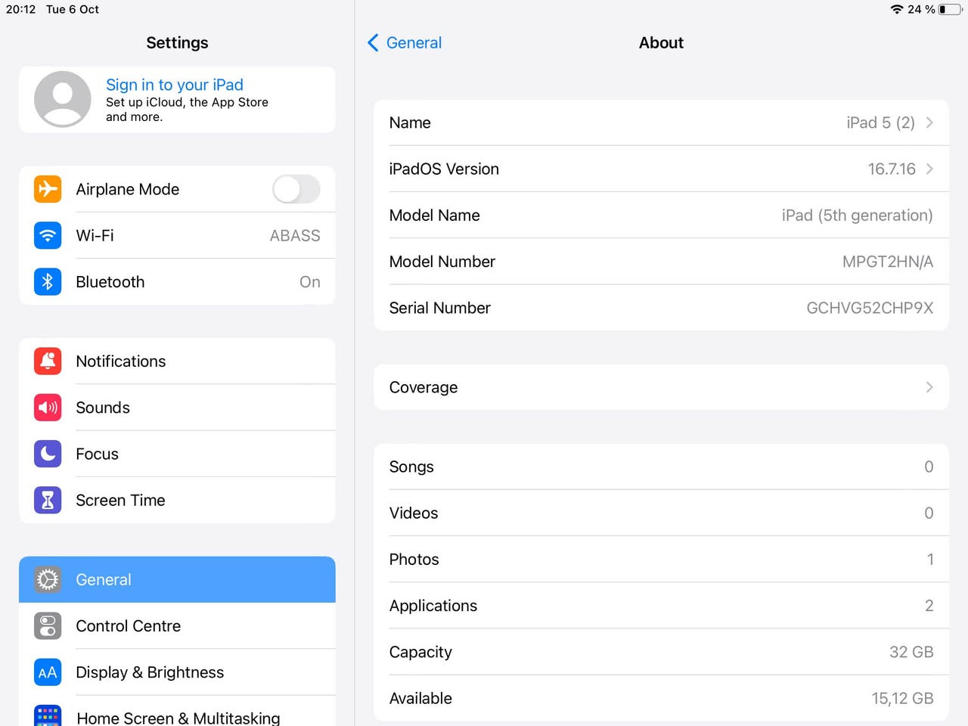Screen dimensions: 968x726
Task: Tap the Available 15,12 GB value
Action: [x=902, y=698]
